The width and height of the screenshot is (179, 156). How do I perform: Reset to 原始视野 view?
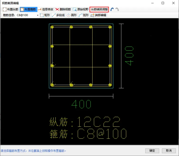tap(81, 9)
